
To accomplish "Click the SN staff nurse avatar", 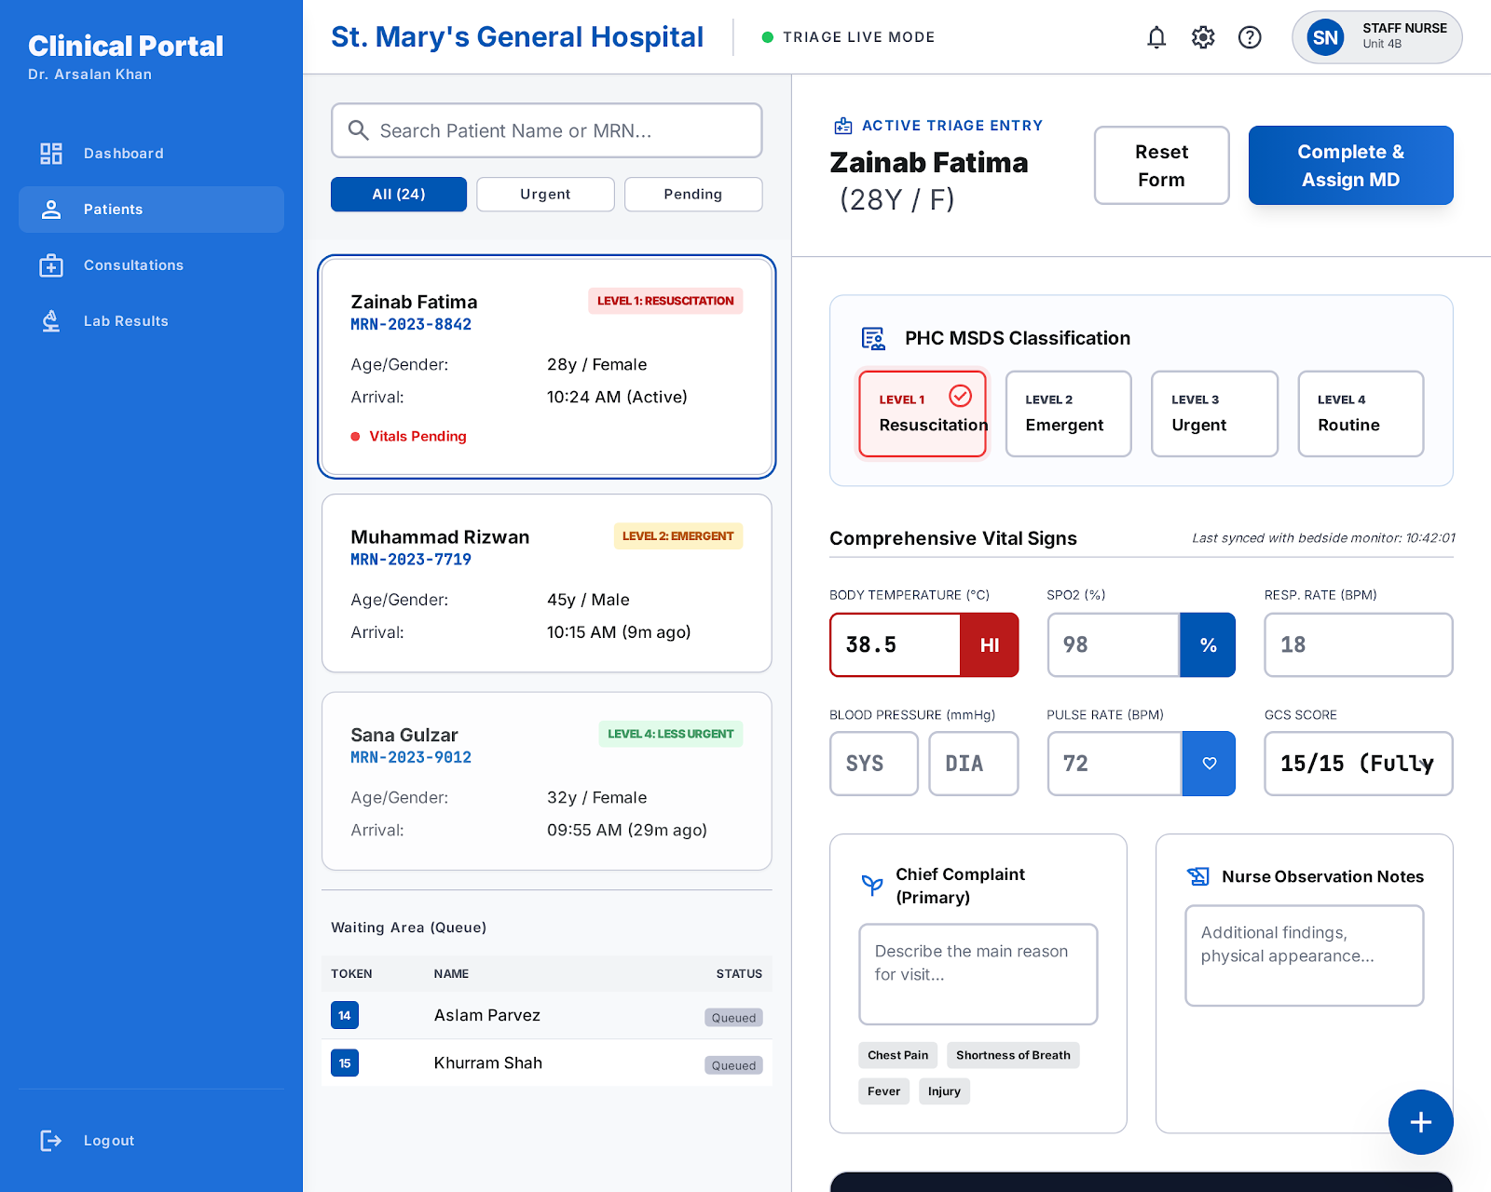I will click(1325, 37).
